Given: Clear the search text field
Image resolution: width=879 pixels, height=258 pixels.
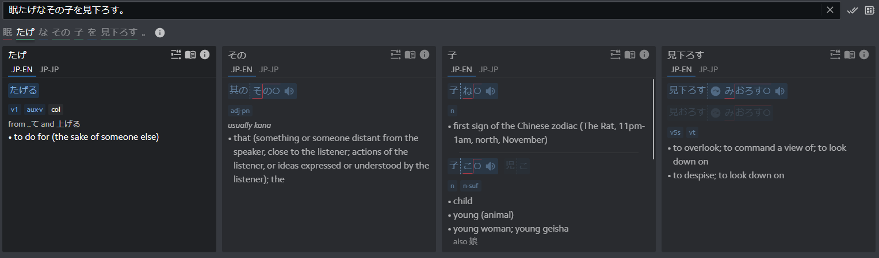Looking at the screenshot, I should [830, 10].
